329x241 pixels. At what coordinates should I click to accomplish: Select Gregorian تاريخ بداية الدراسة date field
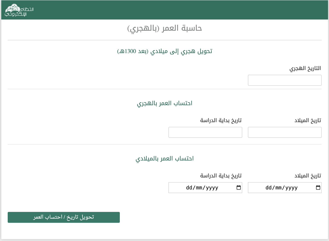click(205, 188)
